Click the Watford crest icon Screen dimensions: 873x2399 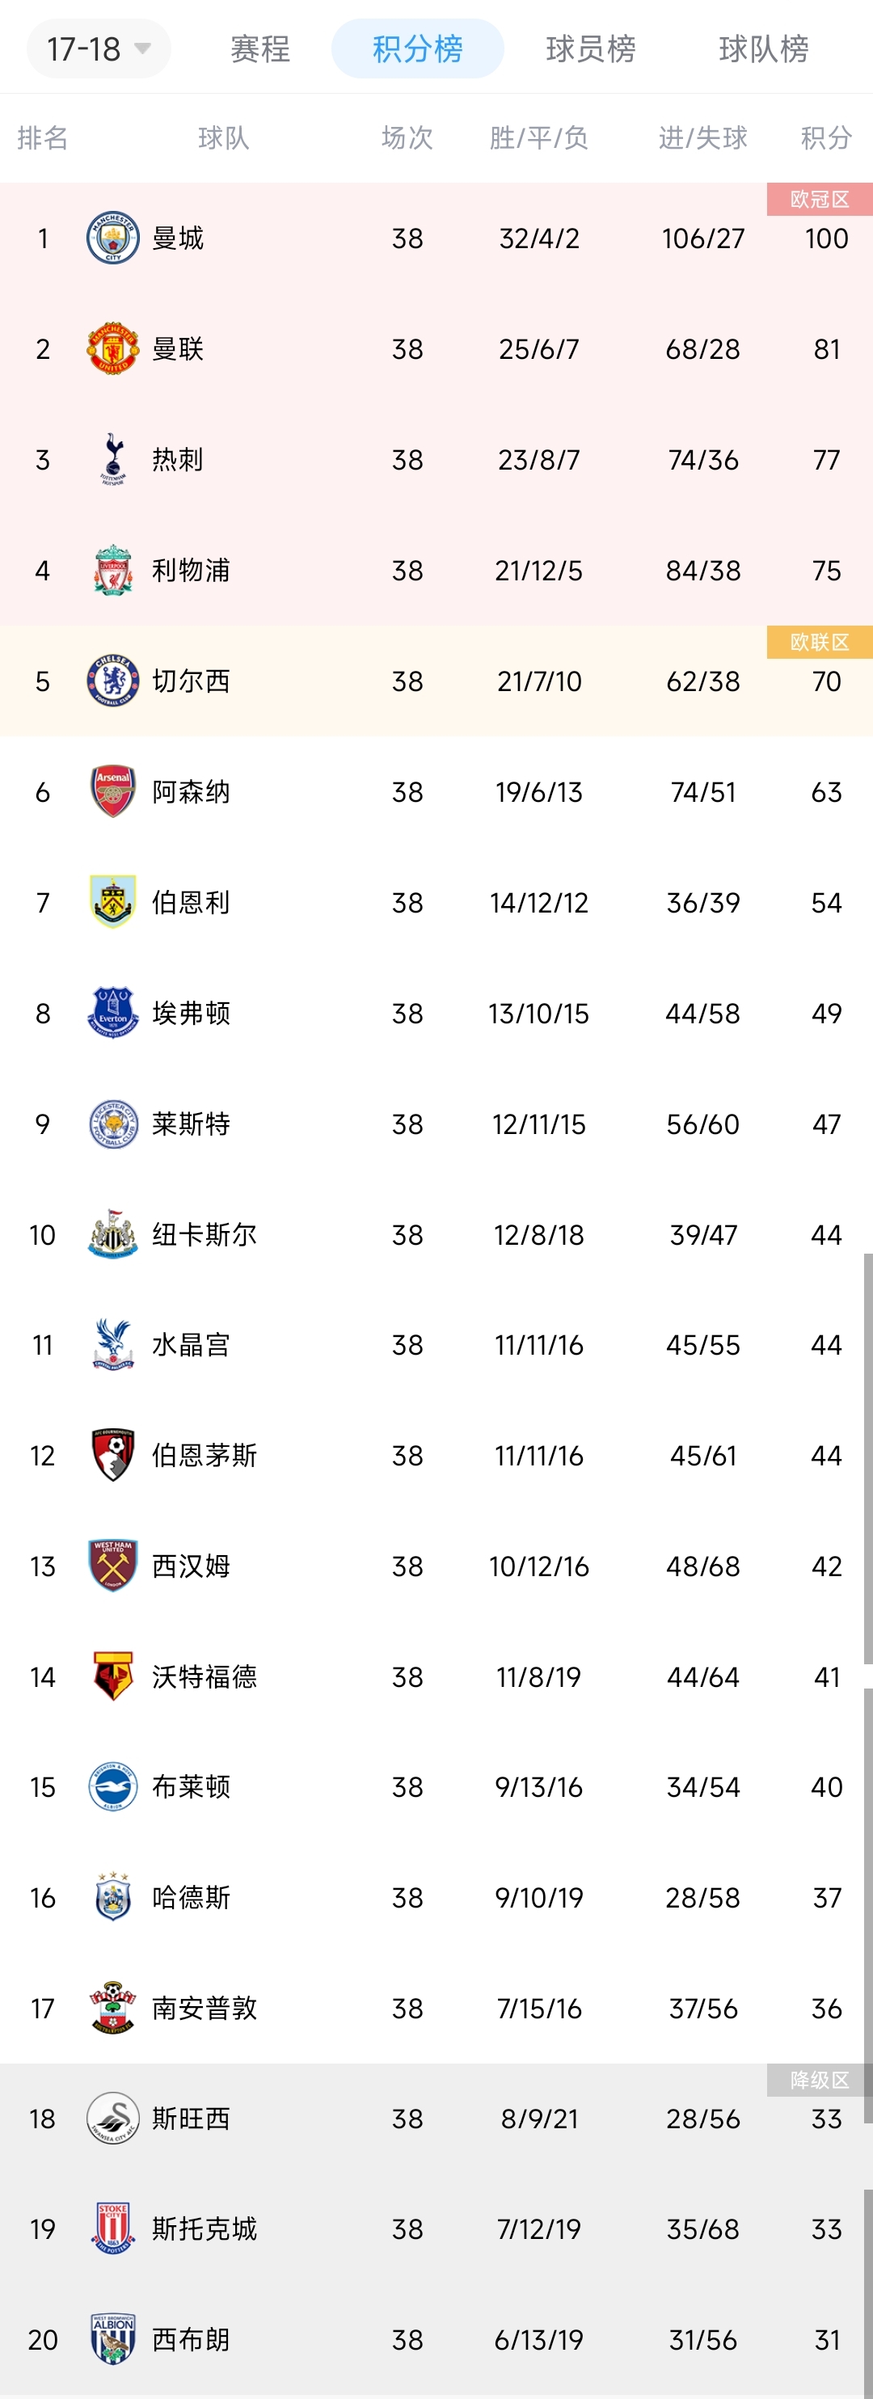tap(112, 1676)
